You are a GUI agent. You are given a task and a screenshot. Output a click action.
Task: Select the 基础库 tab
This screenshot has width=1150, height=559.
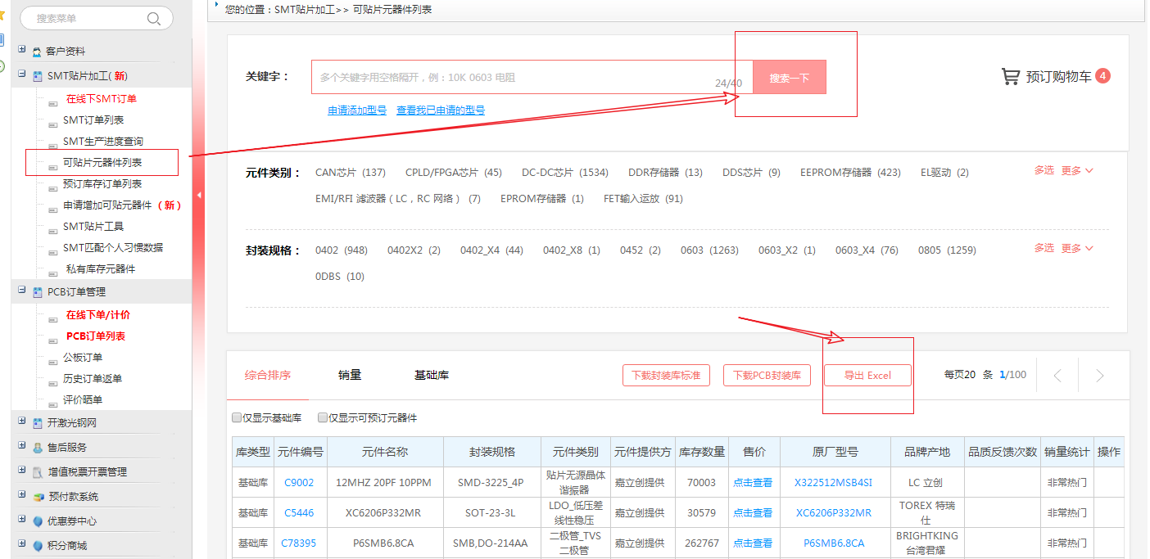[432, 376]
